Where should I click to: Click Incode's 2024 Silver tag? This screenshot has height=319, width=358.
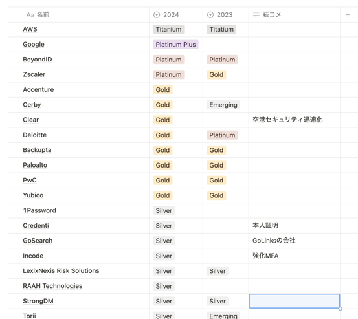(x=164, y=256)
